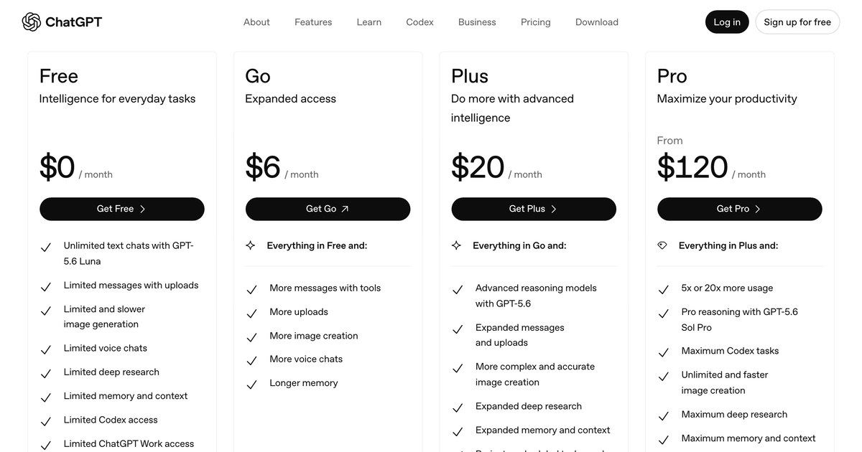Click the Learn navigation item
This screenshot has width=862, height=452.
[369, 22]
